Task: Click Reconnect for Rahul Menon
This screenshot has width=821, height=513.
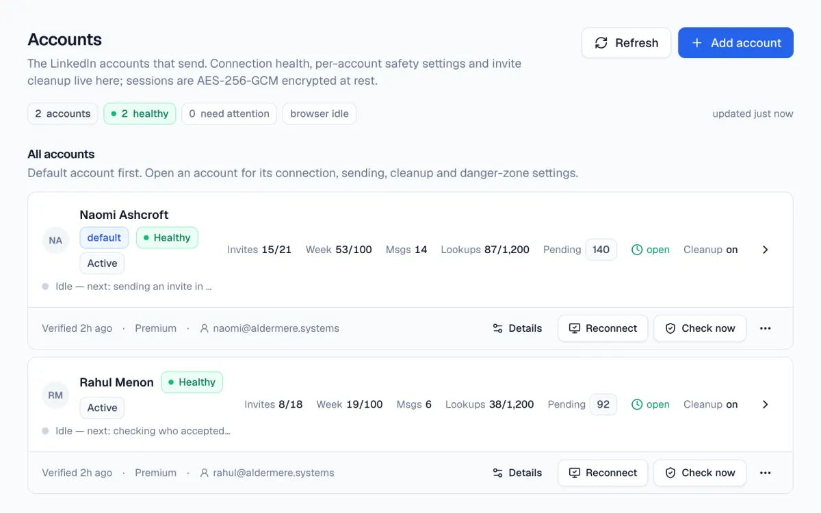Action: [x=603, y=473]
